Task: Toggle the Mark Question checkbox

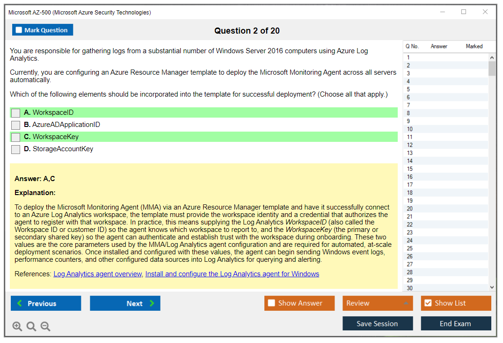Action: (x=19, y=30)
